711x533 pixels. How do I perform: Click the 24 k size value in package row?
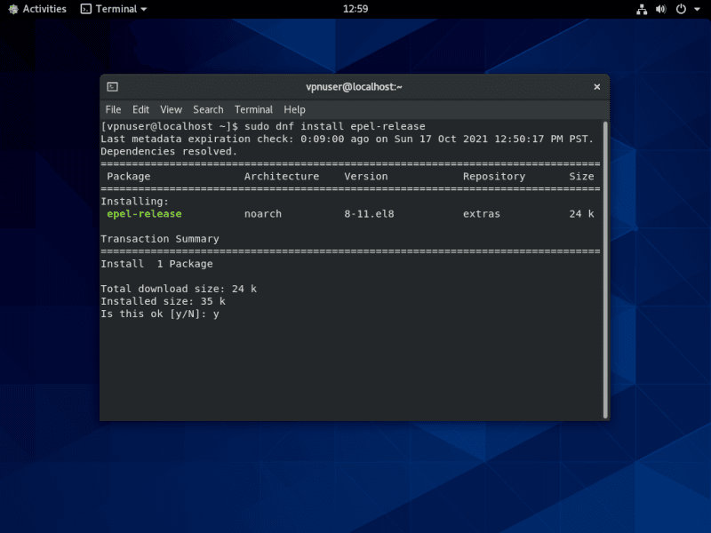[x=581, y=214]
